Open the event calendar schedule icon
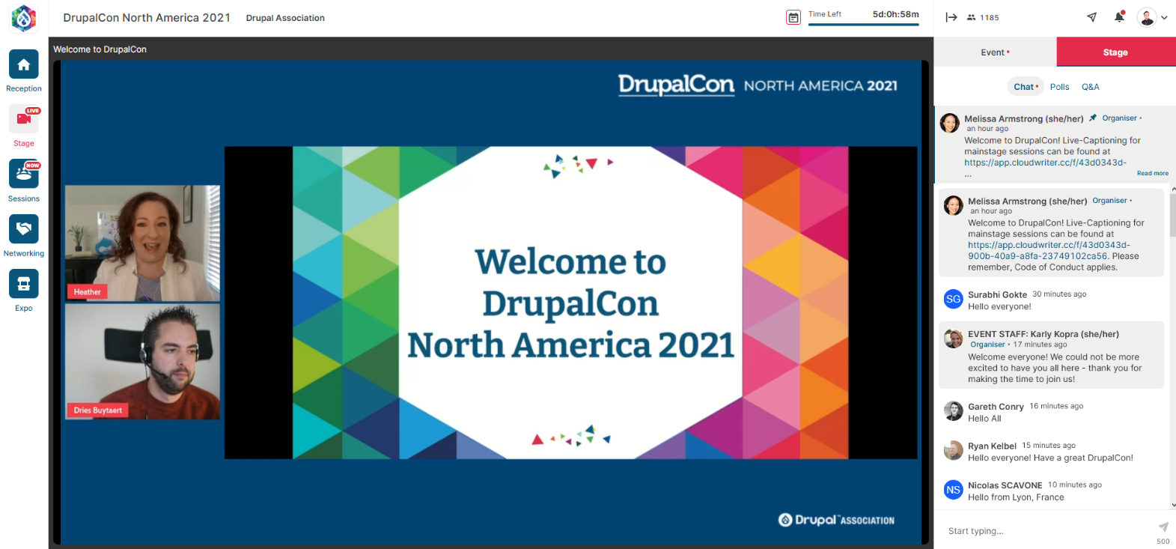Screen dimensions: 1176x549 coord(793,17)
